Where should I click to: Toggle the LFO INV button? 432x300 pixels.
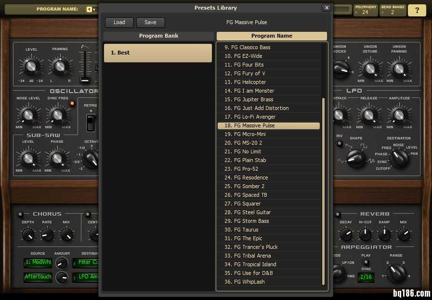340,144
